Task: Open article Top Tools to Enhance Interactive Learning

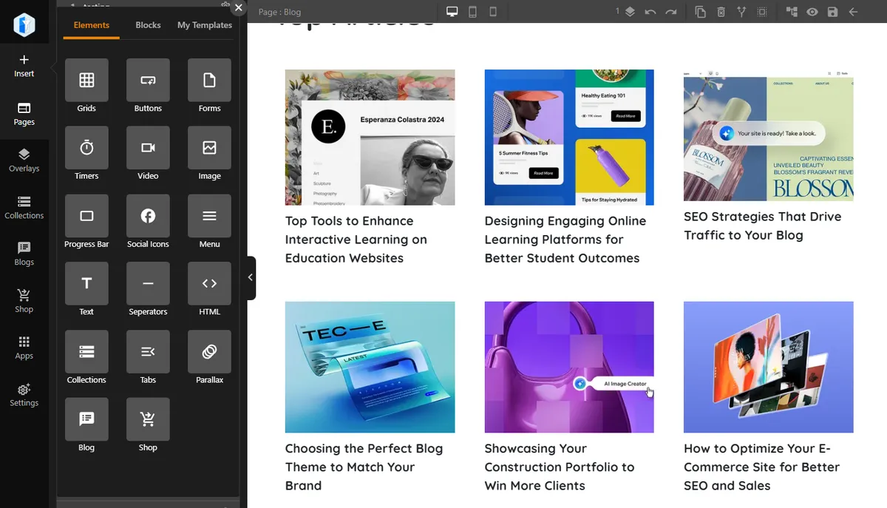Action: point(356,240)
